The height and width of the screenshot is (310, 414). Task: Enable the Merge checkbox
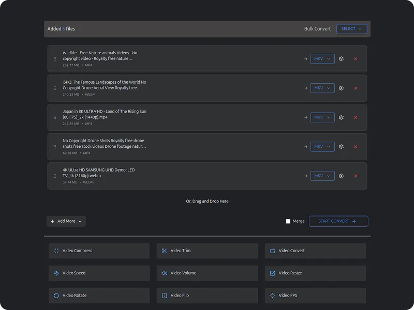coord(288,221)
